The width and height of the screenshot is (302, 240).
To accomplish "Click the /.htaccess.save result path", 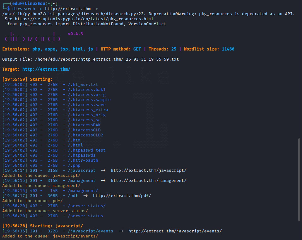I will (x=87, y=105).
